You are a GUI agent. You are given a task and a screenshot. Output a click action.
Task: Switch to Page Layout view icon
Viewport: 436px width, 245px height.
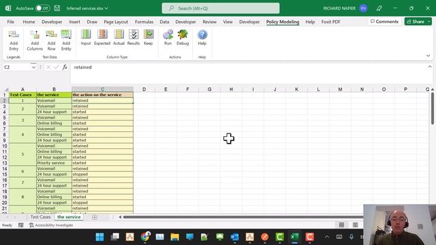coord(356,225)
